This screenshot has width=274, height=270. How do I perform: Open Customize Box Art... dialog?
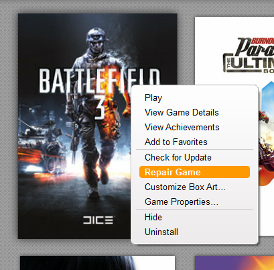pos(185,187)
